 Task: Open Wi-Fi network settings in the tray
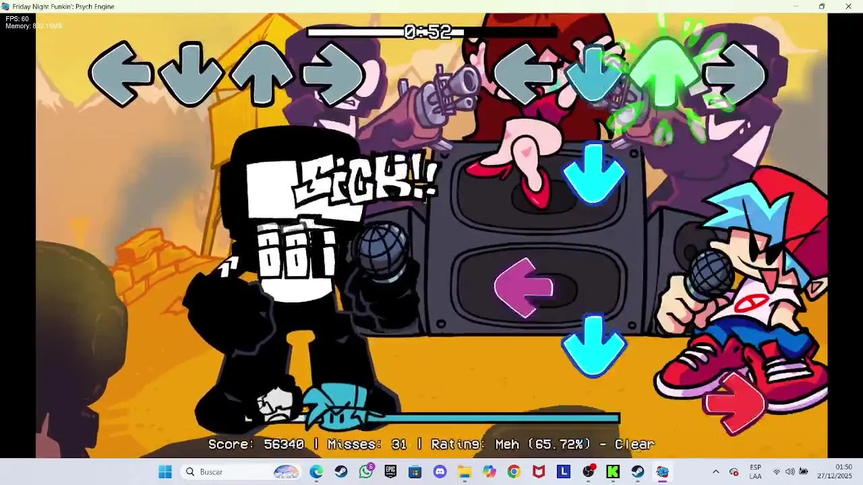[x=777, y=472]
